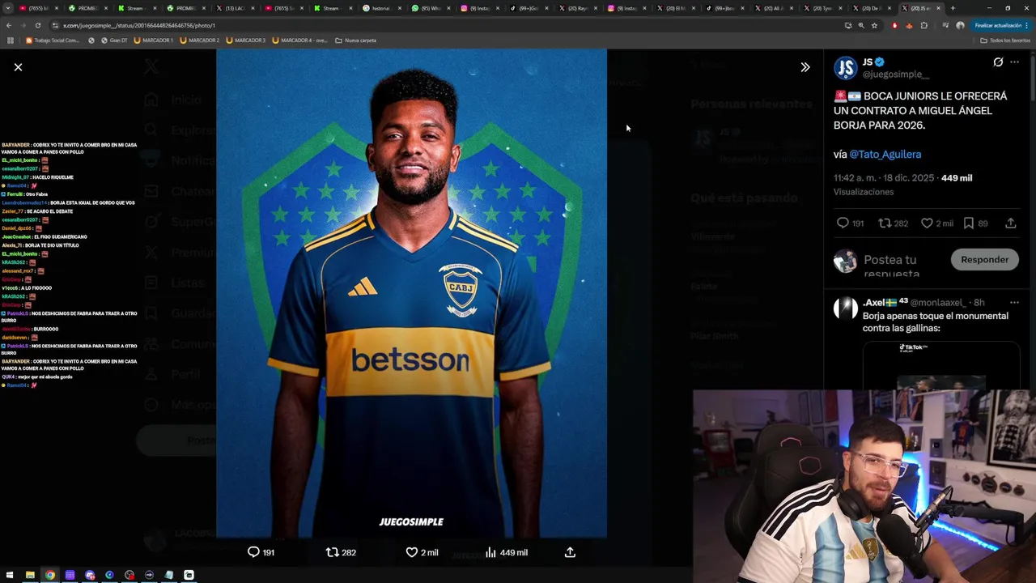
Task: Open the tab search dropdown arrow
Action: point(6,8)
